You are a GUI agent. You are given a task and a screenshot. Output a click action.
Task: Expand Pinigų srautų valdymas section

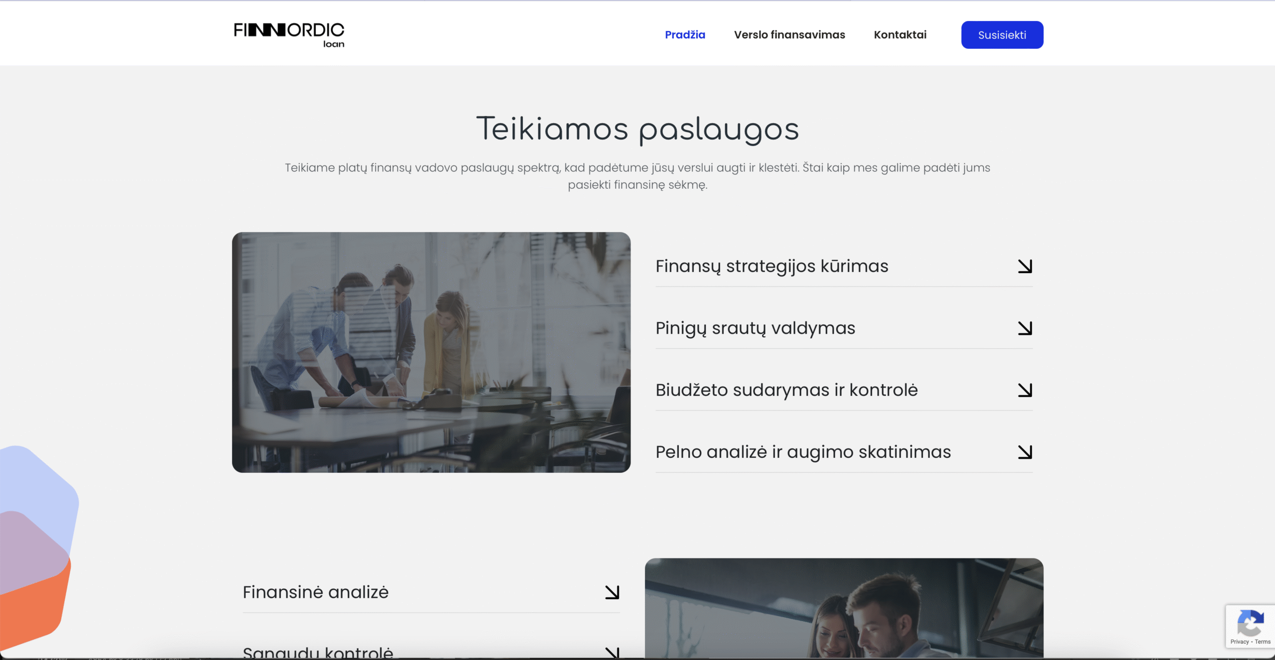[x=755, y=328]
